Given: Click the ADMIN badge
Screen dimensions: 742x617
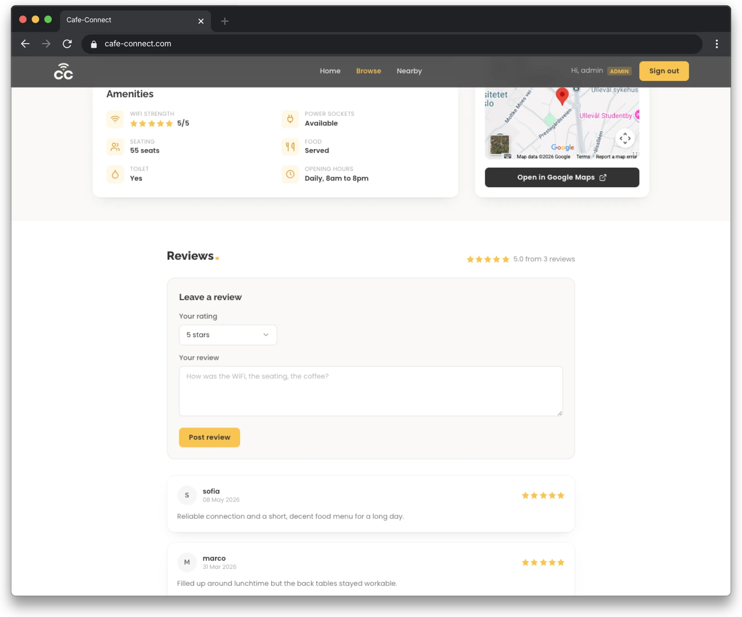Looking at the screenshot, I should pyautogui.click(x=619, y=71).
